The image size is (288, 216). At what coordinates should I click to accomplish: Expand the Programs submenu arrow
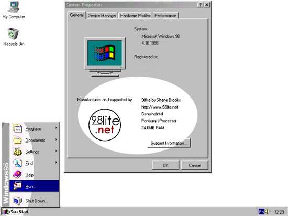(x=56, y=128)
